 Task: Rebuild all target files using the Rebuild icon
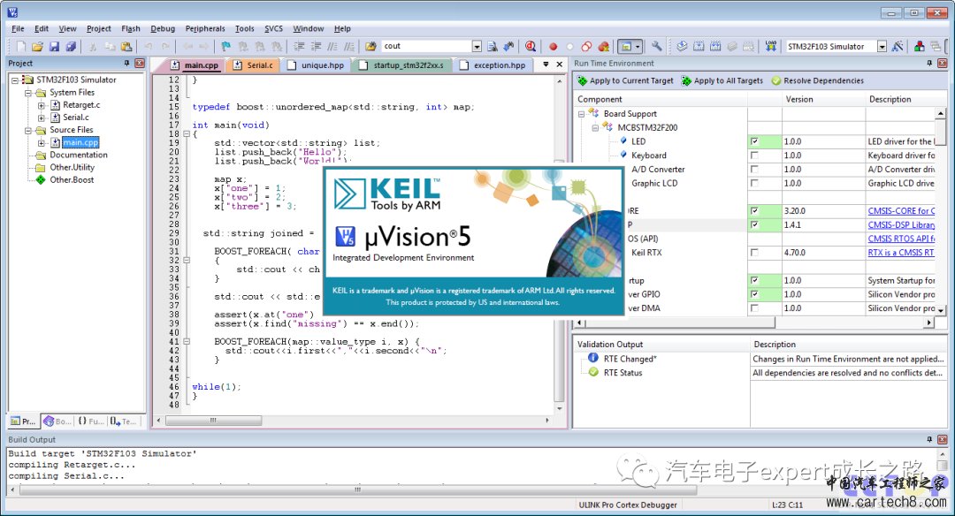tap(715, 46)
